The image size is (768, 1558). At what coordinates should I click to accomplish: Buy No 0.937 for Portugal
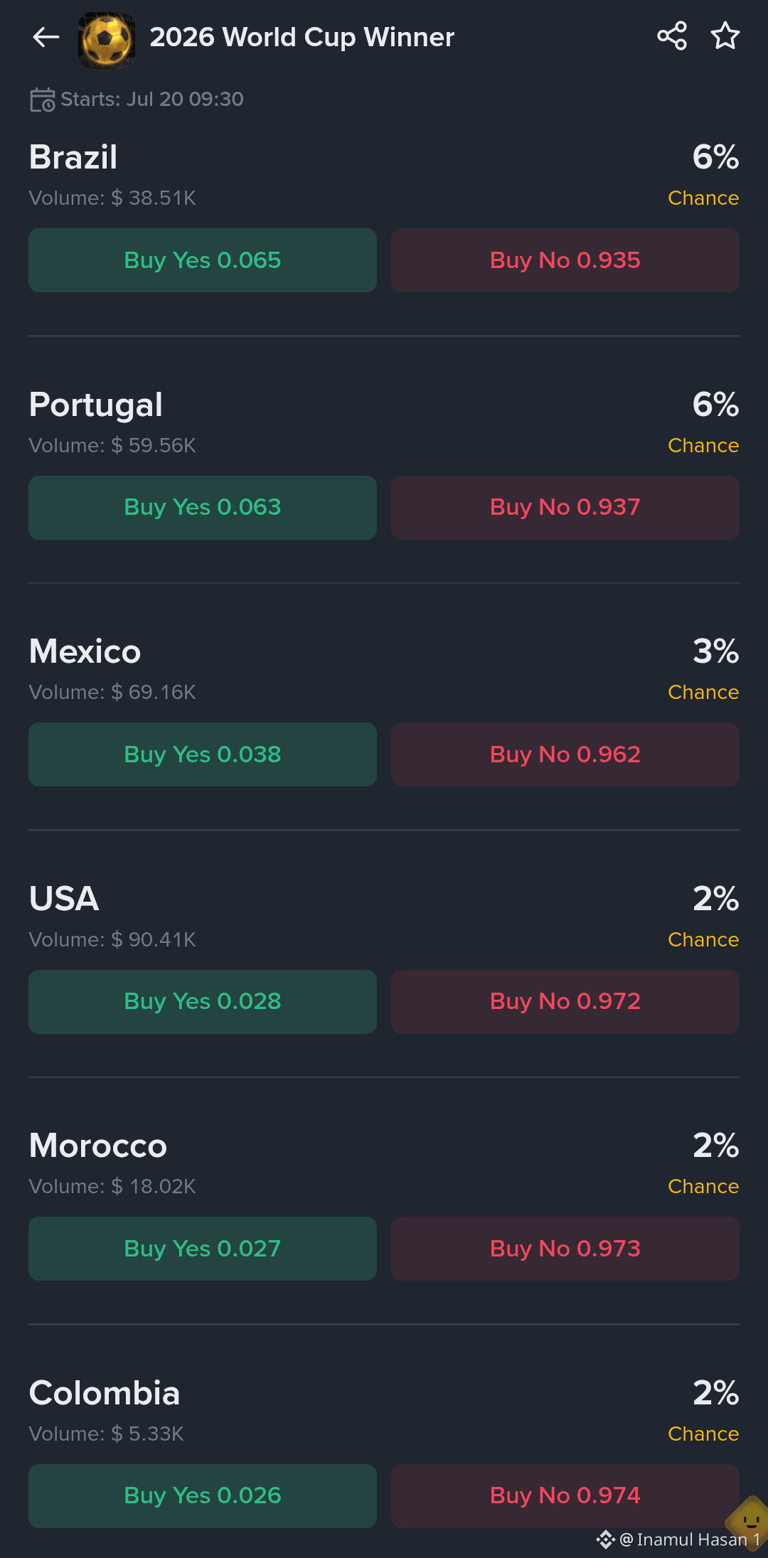[565, 508]
